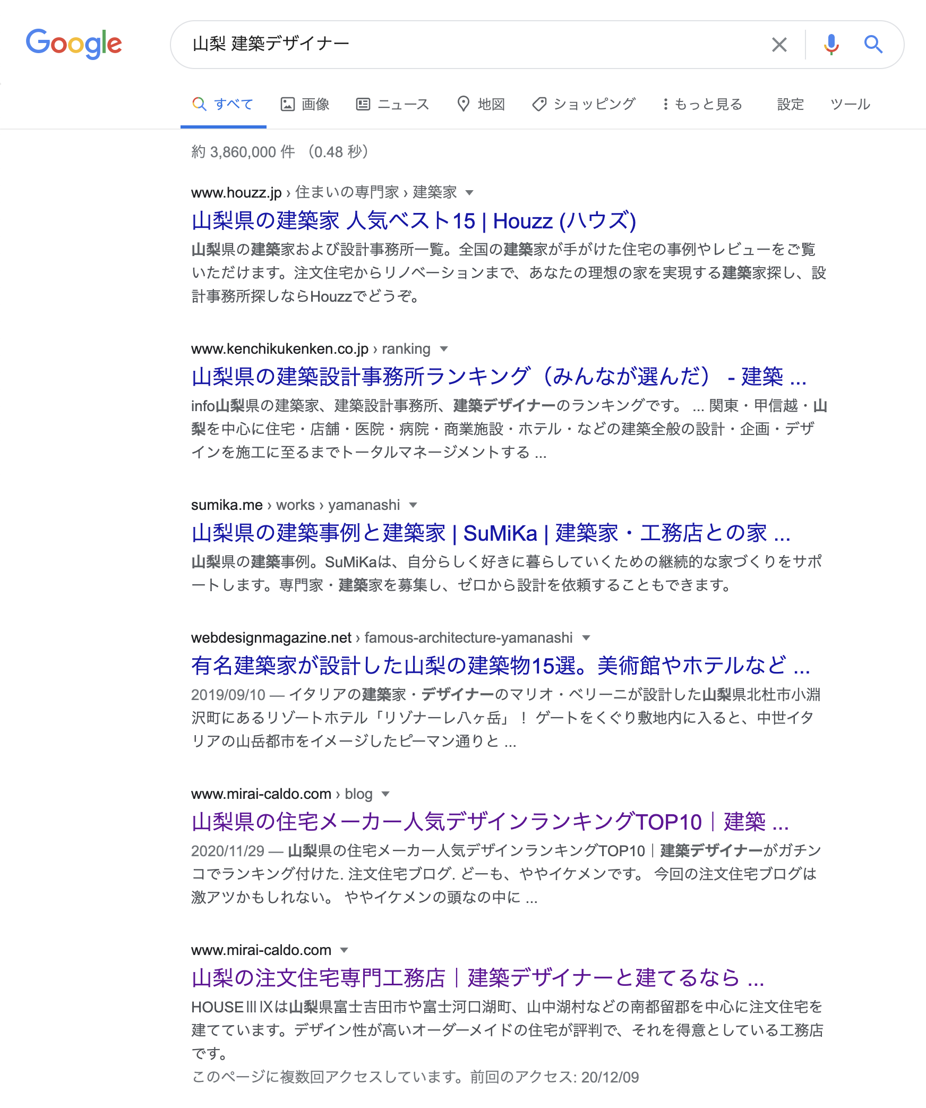Viewport: 926px width, 1108px height.
Task: Expand dropdown arrow next to houzz.jp URL
Action: pyautogui.click(x=469, y=192)
